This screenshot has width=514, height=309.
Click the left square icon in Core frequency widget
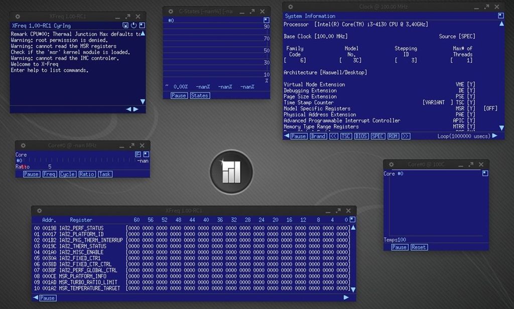[138, 154]
